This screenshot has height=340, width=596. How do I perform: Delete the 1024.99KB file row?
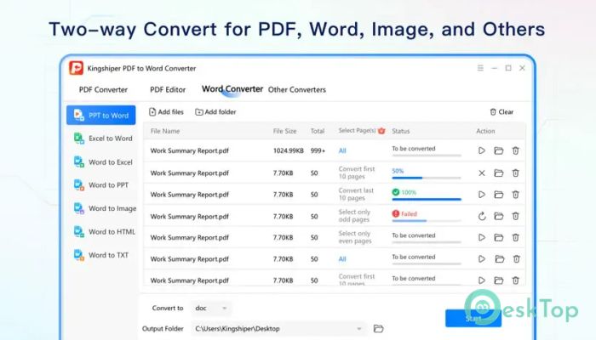tap(515, 150)
